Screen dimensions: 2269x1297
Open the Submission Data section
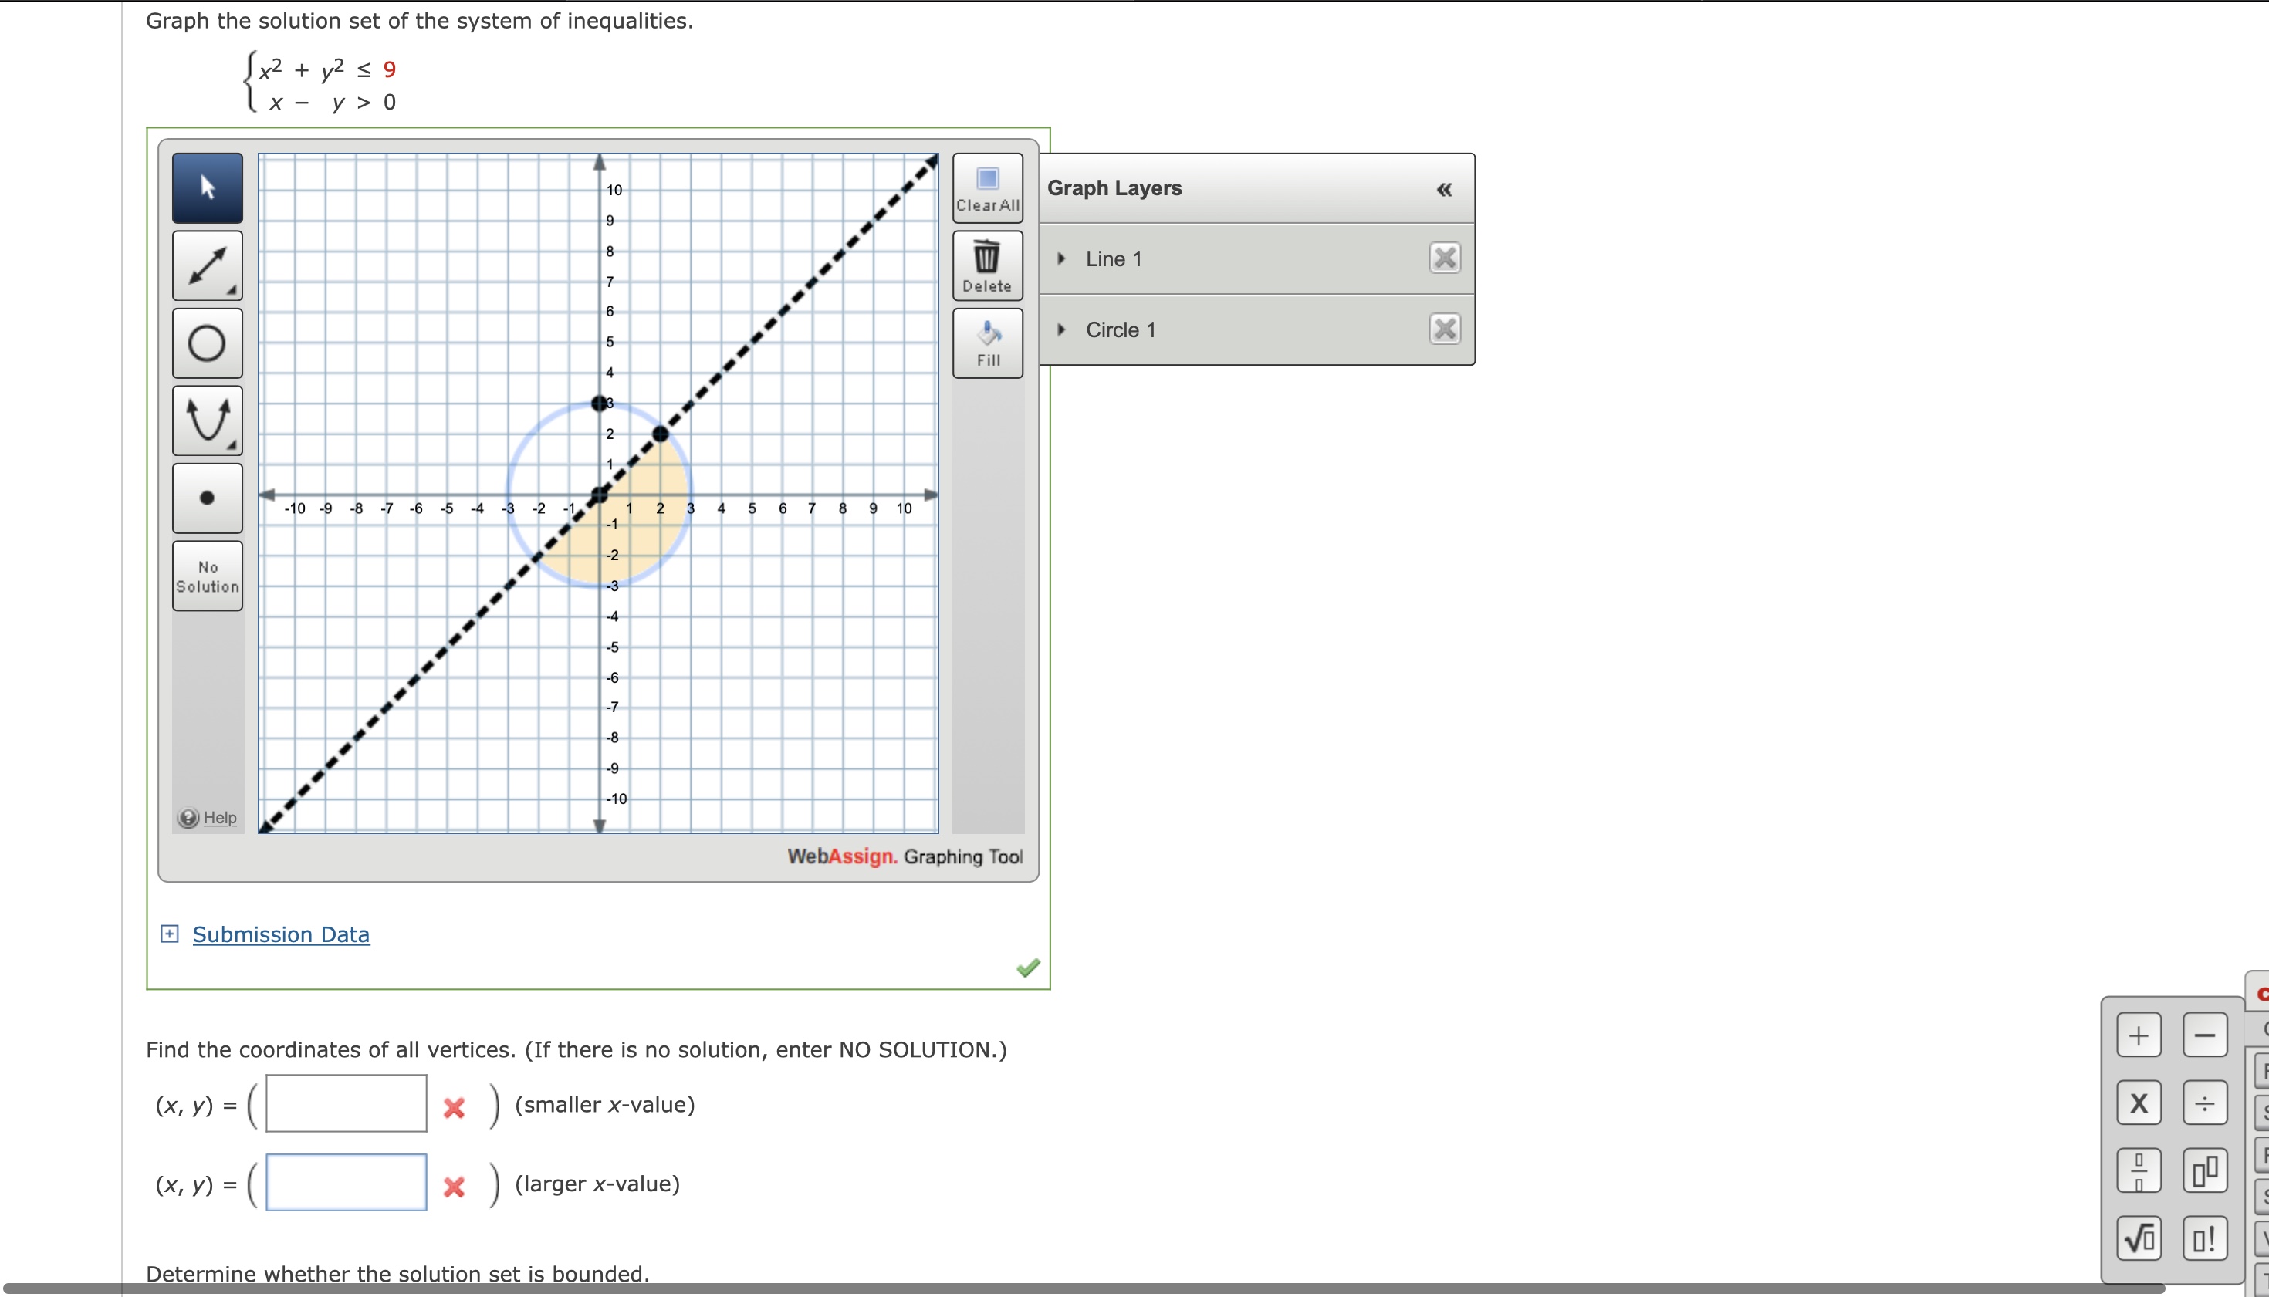click(279, 934)
